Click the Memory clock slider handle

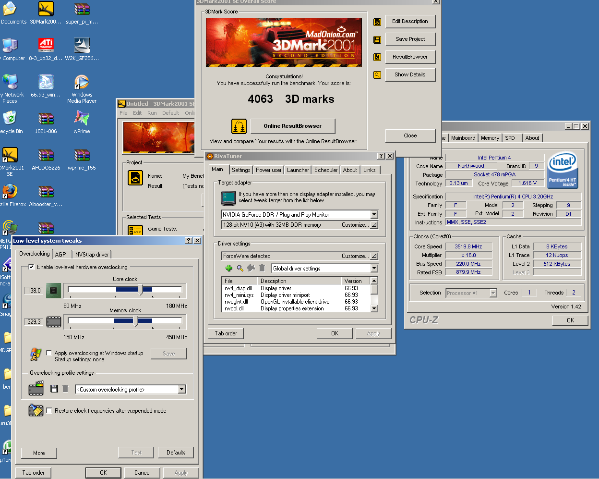coord(135,320)
